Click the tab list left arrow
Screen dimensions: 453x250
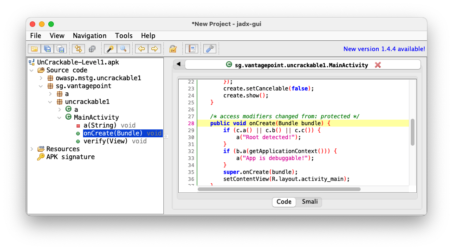[x=179, y=64]
